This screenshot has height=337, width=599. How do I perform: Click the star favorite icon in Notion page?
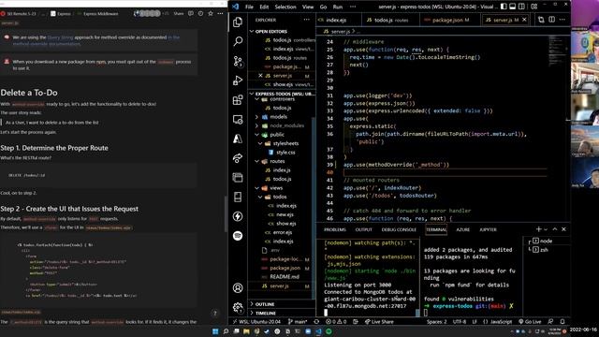click(211, 13)
